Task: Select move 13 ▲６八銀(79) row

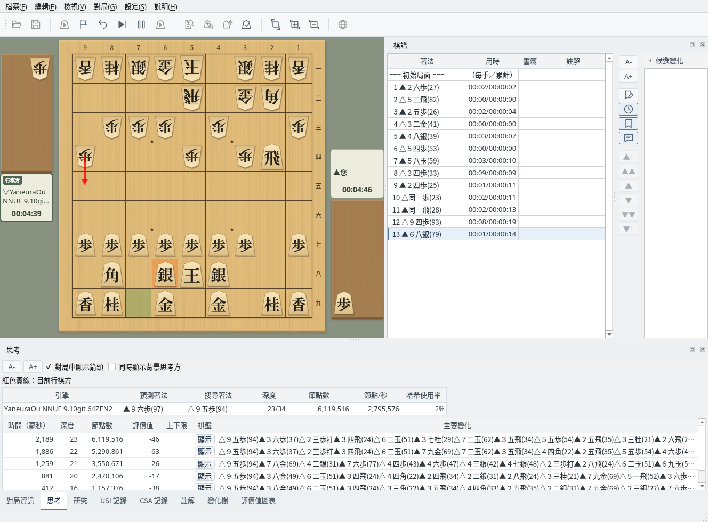Action: [x=496, y=234]
